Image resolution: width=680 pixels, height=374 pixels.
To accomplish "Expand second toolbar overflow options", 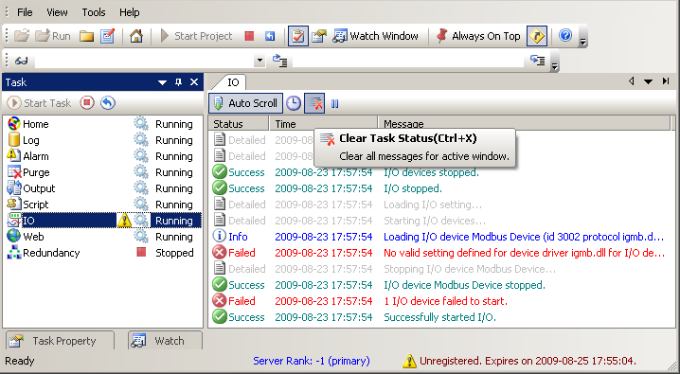I will click(x=554, y=66).
